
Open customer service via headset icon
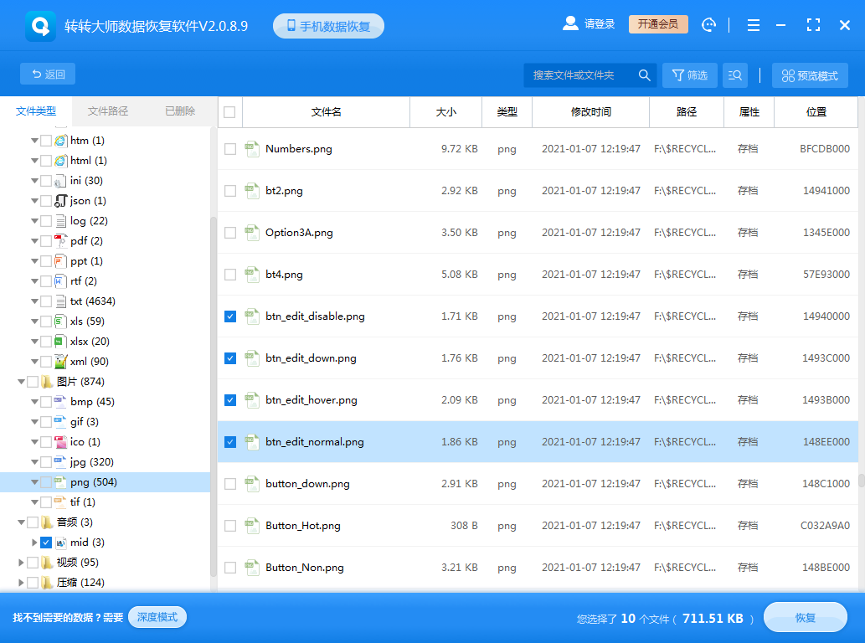[x=708, y=25]
